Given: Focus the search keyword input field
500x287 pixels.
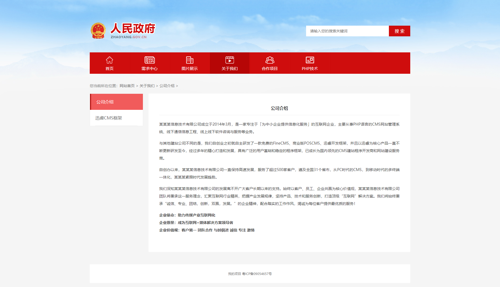Looking at the screenshot, I should pyautogui.click(x=347, y=31).
